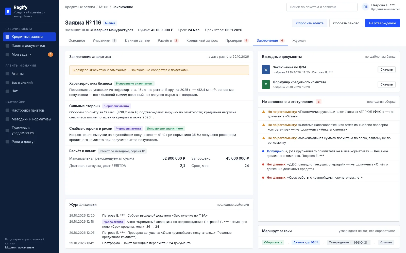The width and height of the screenshot is (406, 253).
Task: Open Кредитные заявки breadcrumb link
Action: coord(80,7)
